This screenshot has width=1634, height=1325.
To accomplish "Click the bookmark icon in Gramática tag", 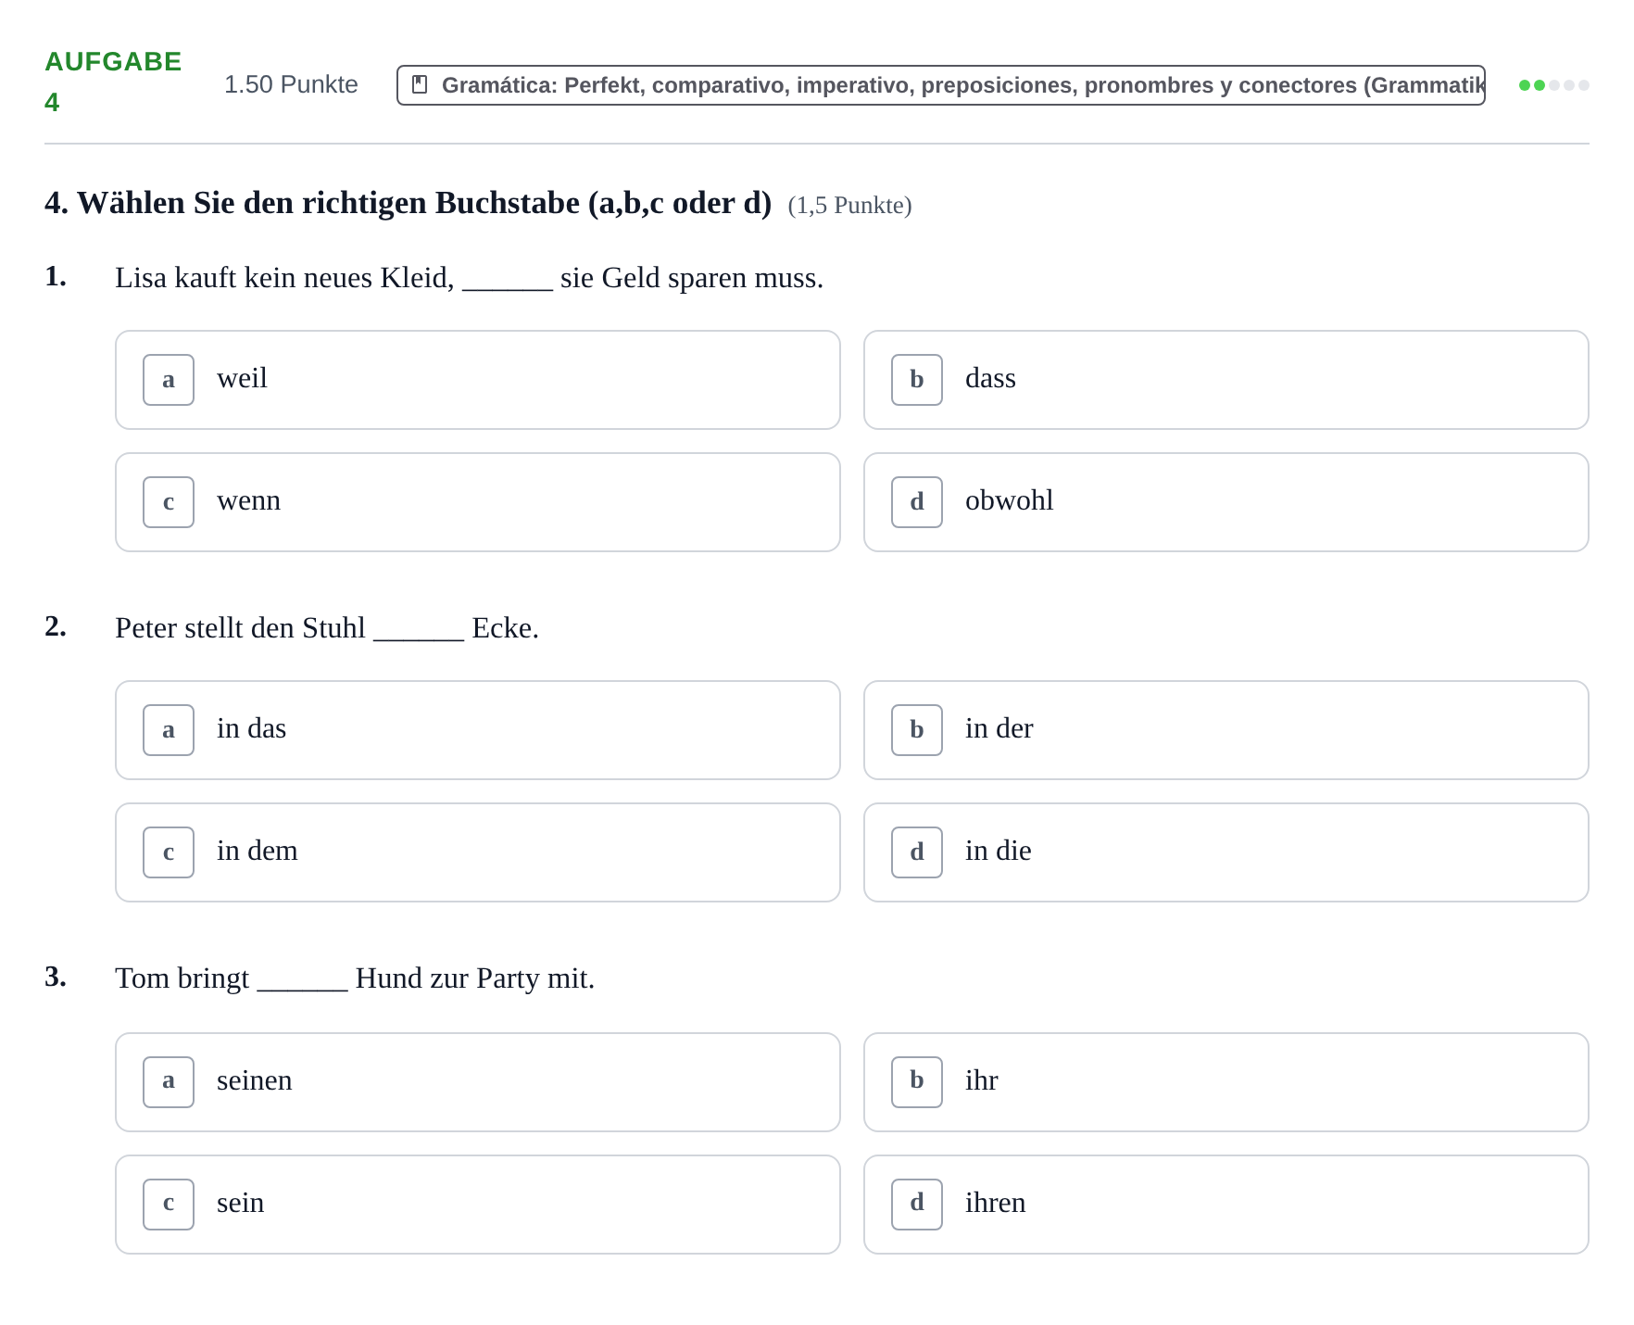I will 420,84.
